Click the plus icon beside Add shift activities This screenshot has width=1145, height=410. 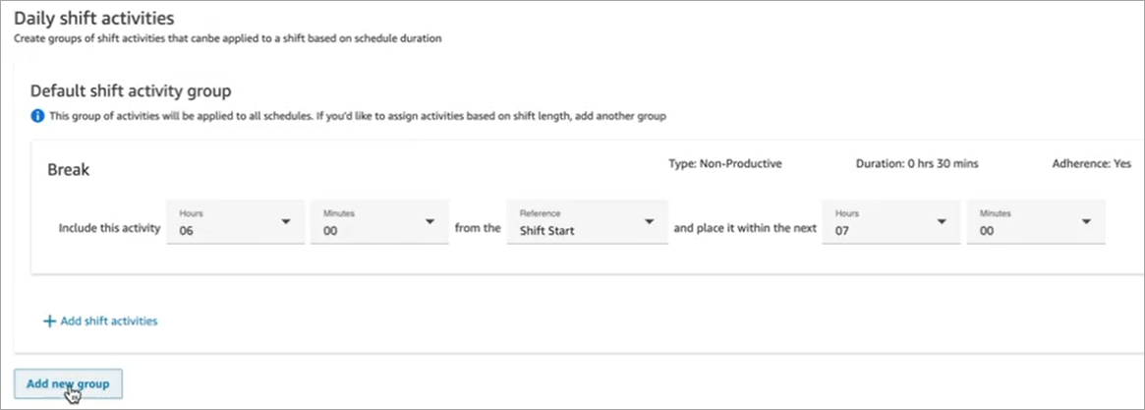(49, 321)
